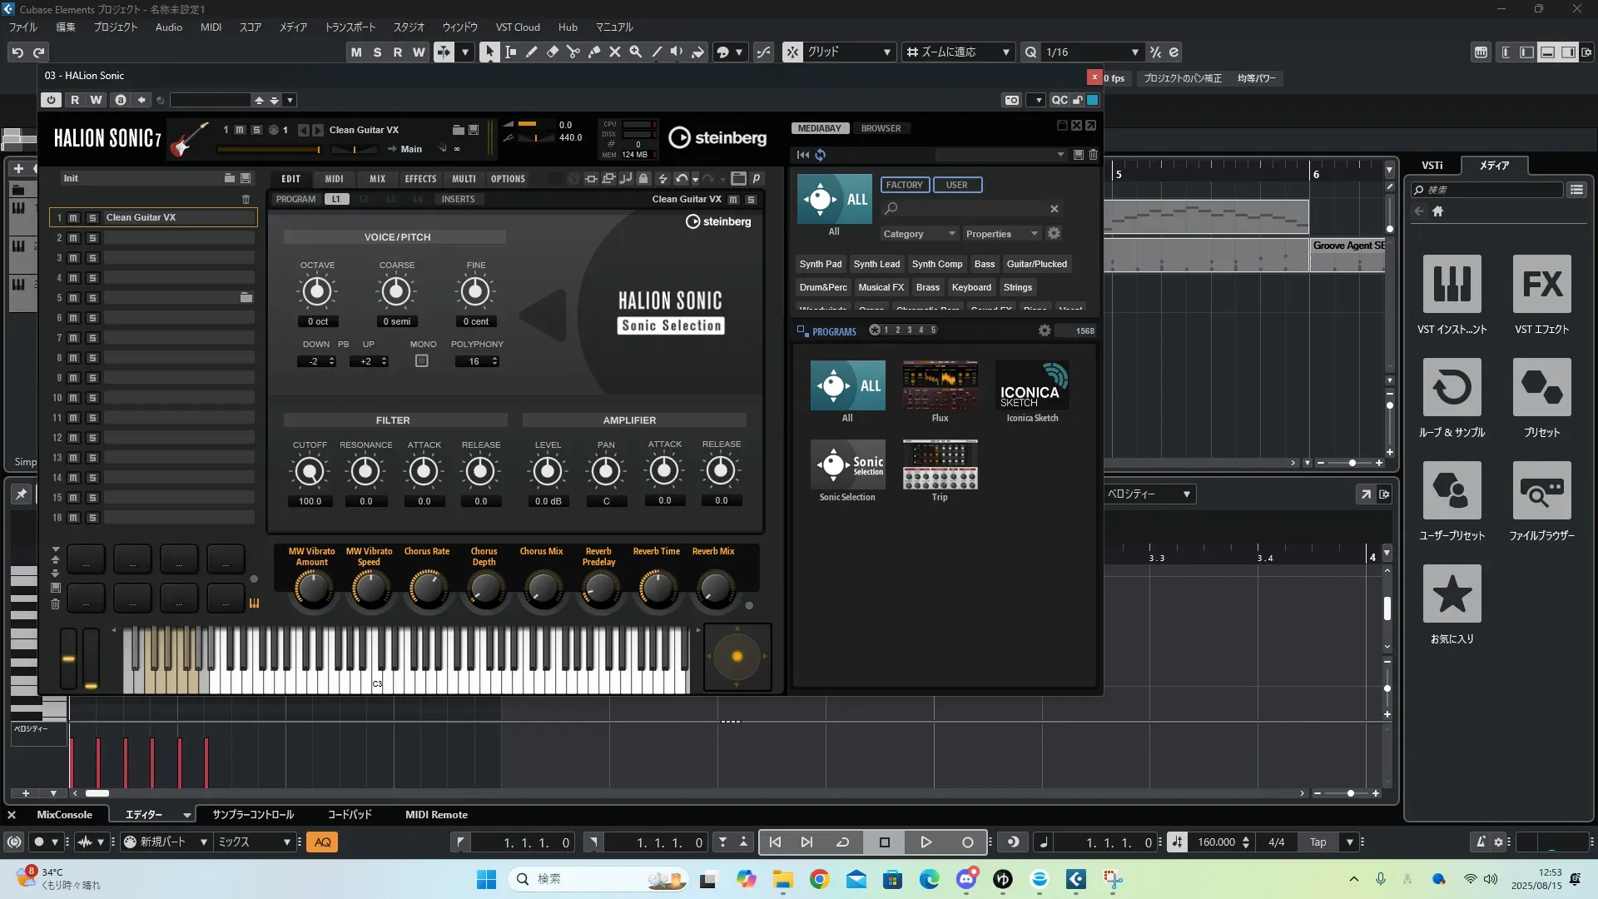Open Loops & Samples media tile
Image resolution: width=1598 pixels, height=899 pixels.
tap(1452, 388)
